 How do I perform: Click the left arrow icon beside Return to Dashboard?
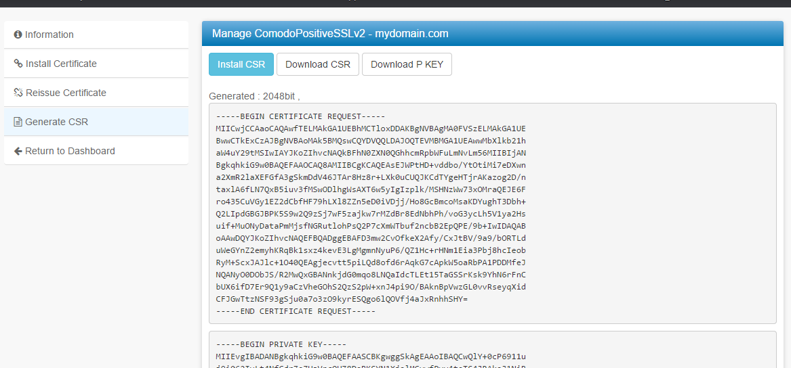(18, 151)
